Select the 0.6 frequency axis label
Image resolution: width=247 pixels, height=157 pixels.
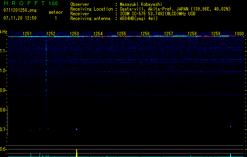pos(4,149)
